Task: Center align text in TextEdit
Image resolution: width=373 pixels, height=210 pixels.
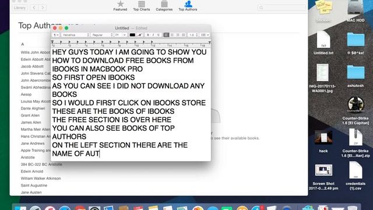Action: click(172, 35)
